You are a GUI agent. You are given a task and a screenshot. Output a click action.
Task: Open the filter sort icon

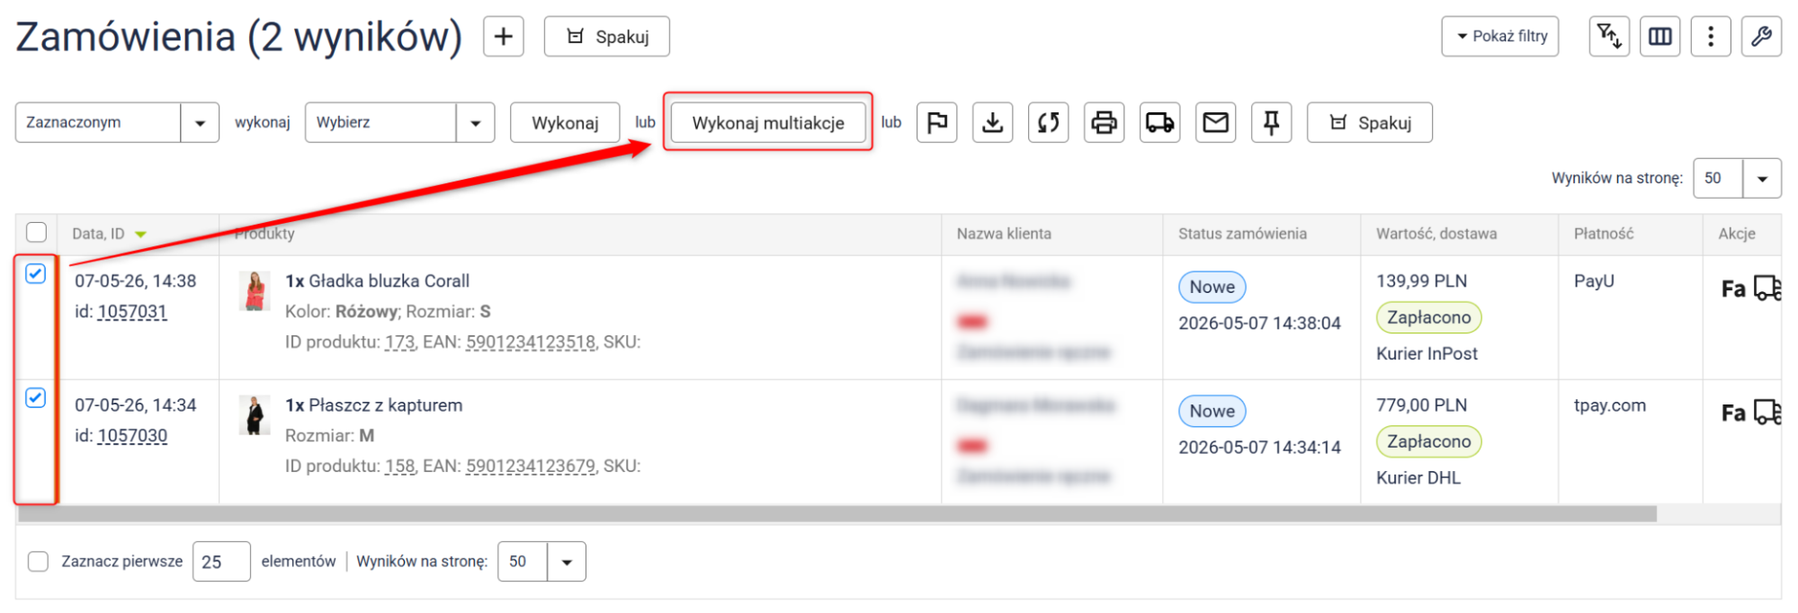click(x=1608, y=37)
